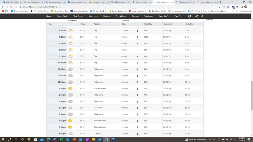253x142 pixels.
Task: Launch Microsoft Edge from the taskbar
Action: tap(48, 139)
